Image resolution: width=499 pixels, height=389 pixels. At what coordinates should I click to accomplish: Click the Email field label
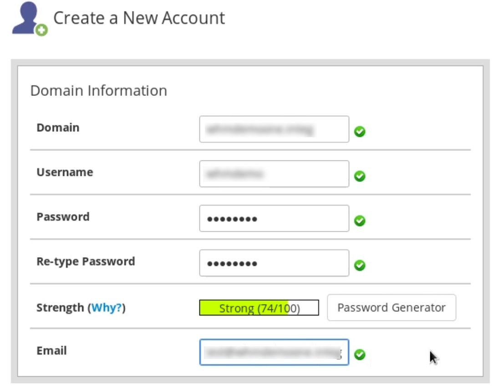pyautogui.click(x=51, y=351)
